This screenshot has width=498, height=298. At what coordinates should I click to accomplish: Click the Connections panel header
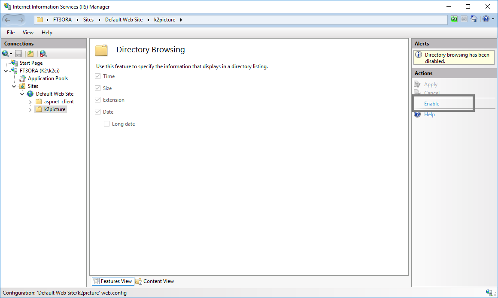coord(44,43)
